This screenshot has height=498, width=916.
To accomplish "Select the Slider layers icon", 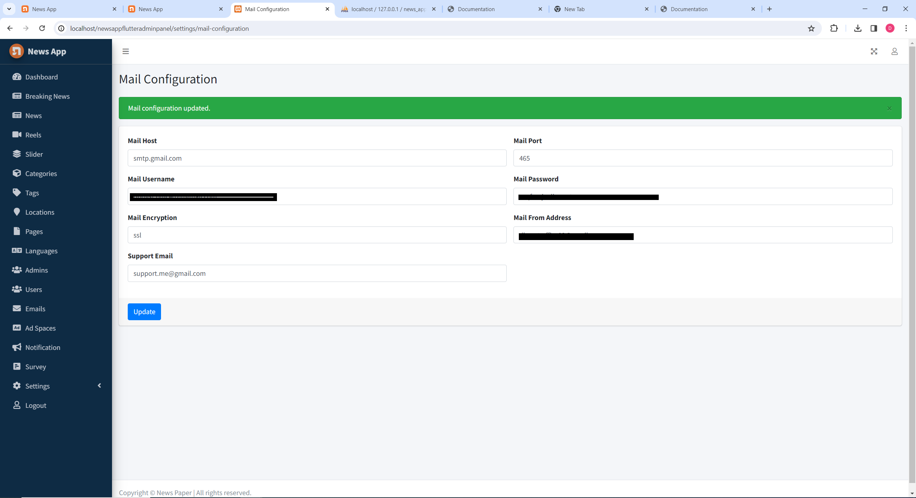I will coord(17,154).
